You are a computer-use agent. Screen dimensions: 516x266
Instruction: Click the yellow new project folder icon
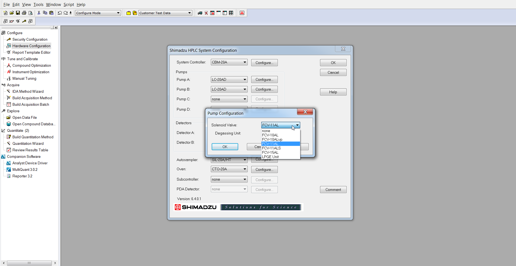coord(129,13)
